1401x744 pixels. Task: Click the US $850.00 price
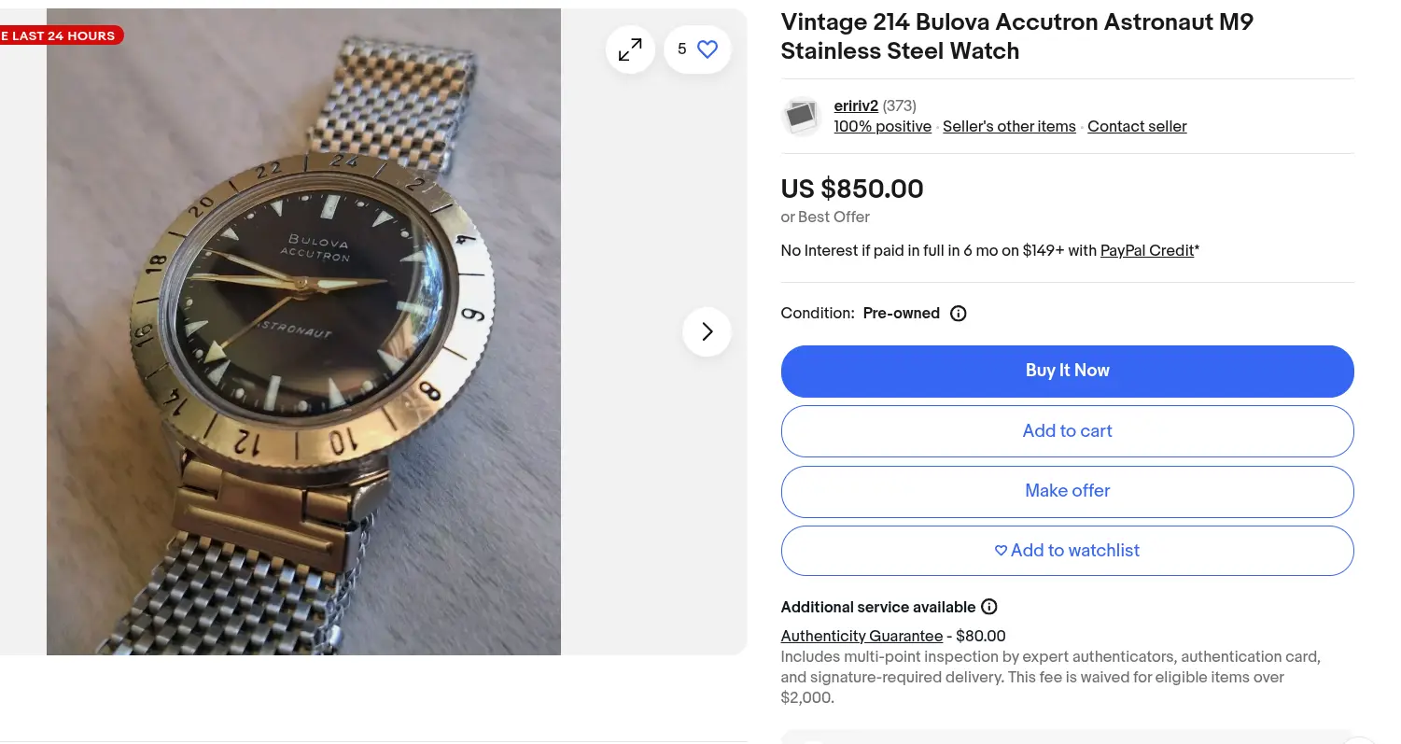point(852,190)
